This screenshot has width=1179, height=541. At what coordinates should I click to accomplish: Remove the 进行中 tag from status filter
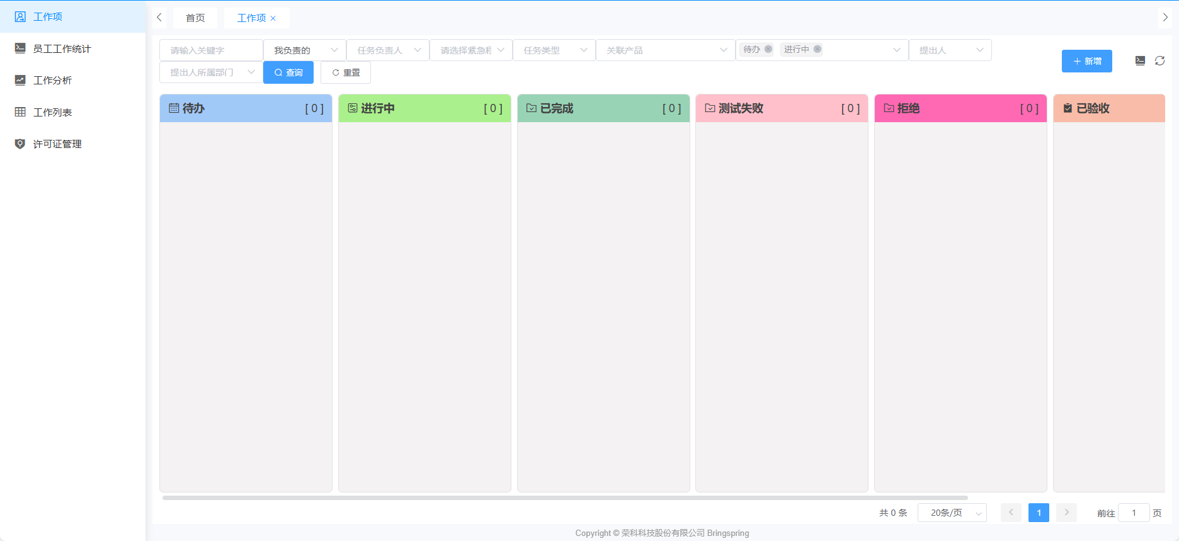coord(817,49)
